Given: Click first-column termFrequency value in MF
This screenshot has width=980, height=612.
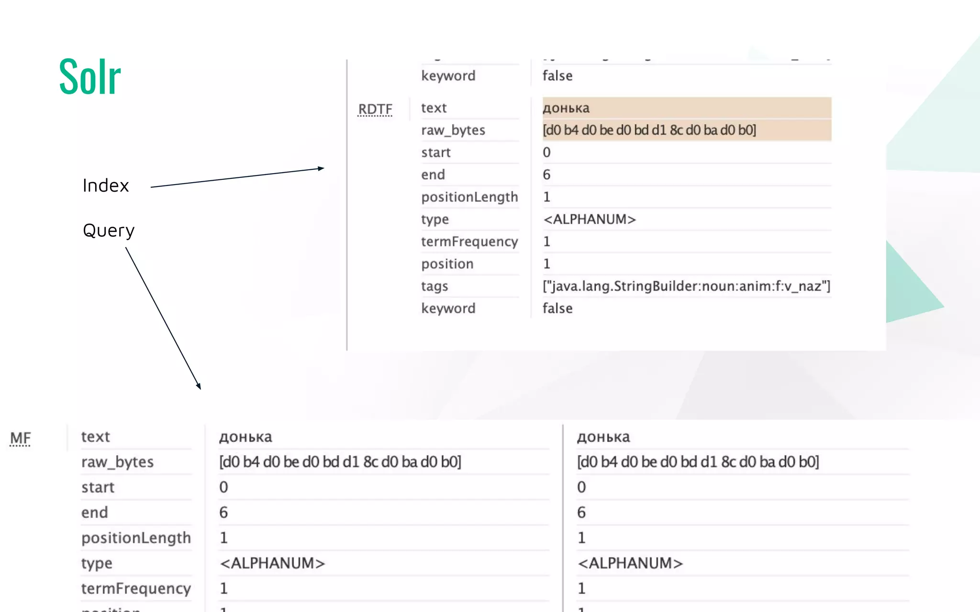Looking at the screenshot, I should 223,589.
